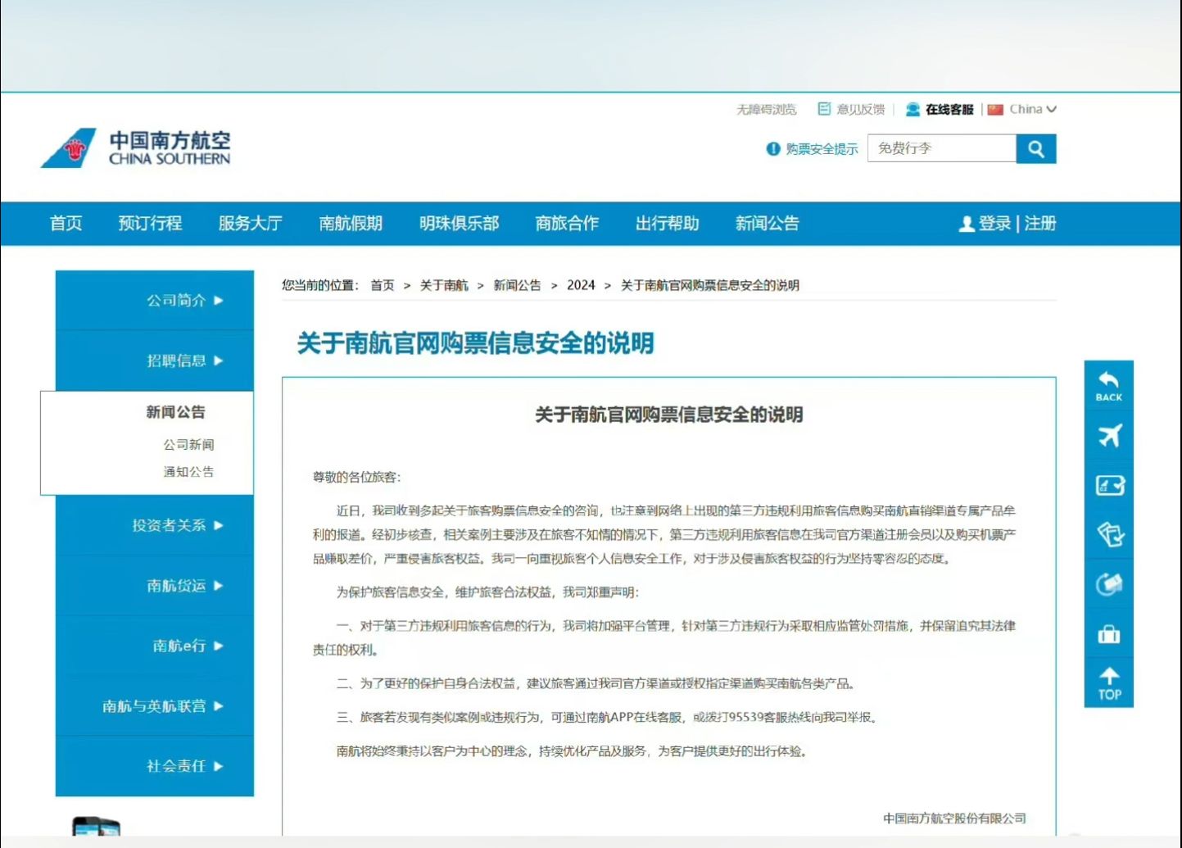1182x848 pixels.
Task: Open the airplane flight booking icon
Action: (1108, 435)
